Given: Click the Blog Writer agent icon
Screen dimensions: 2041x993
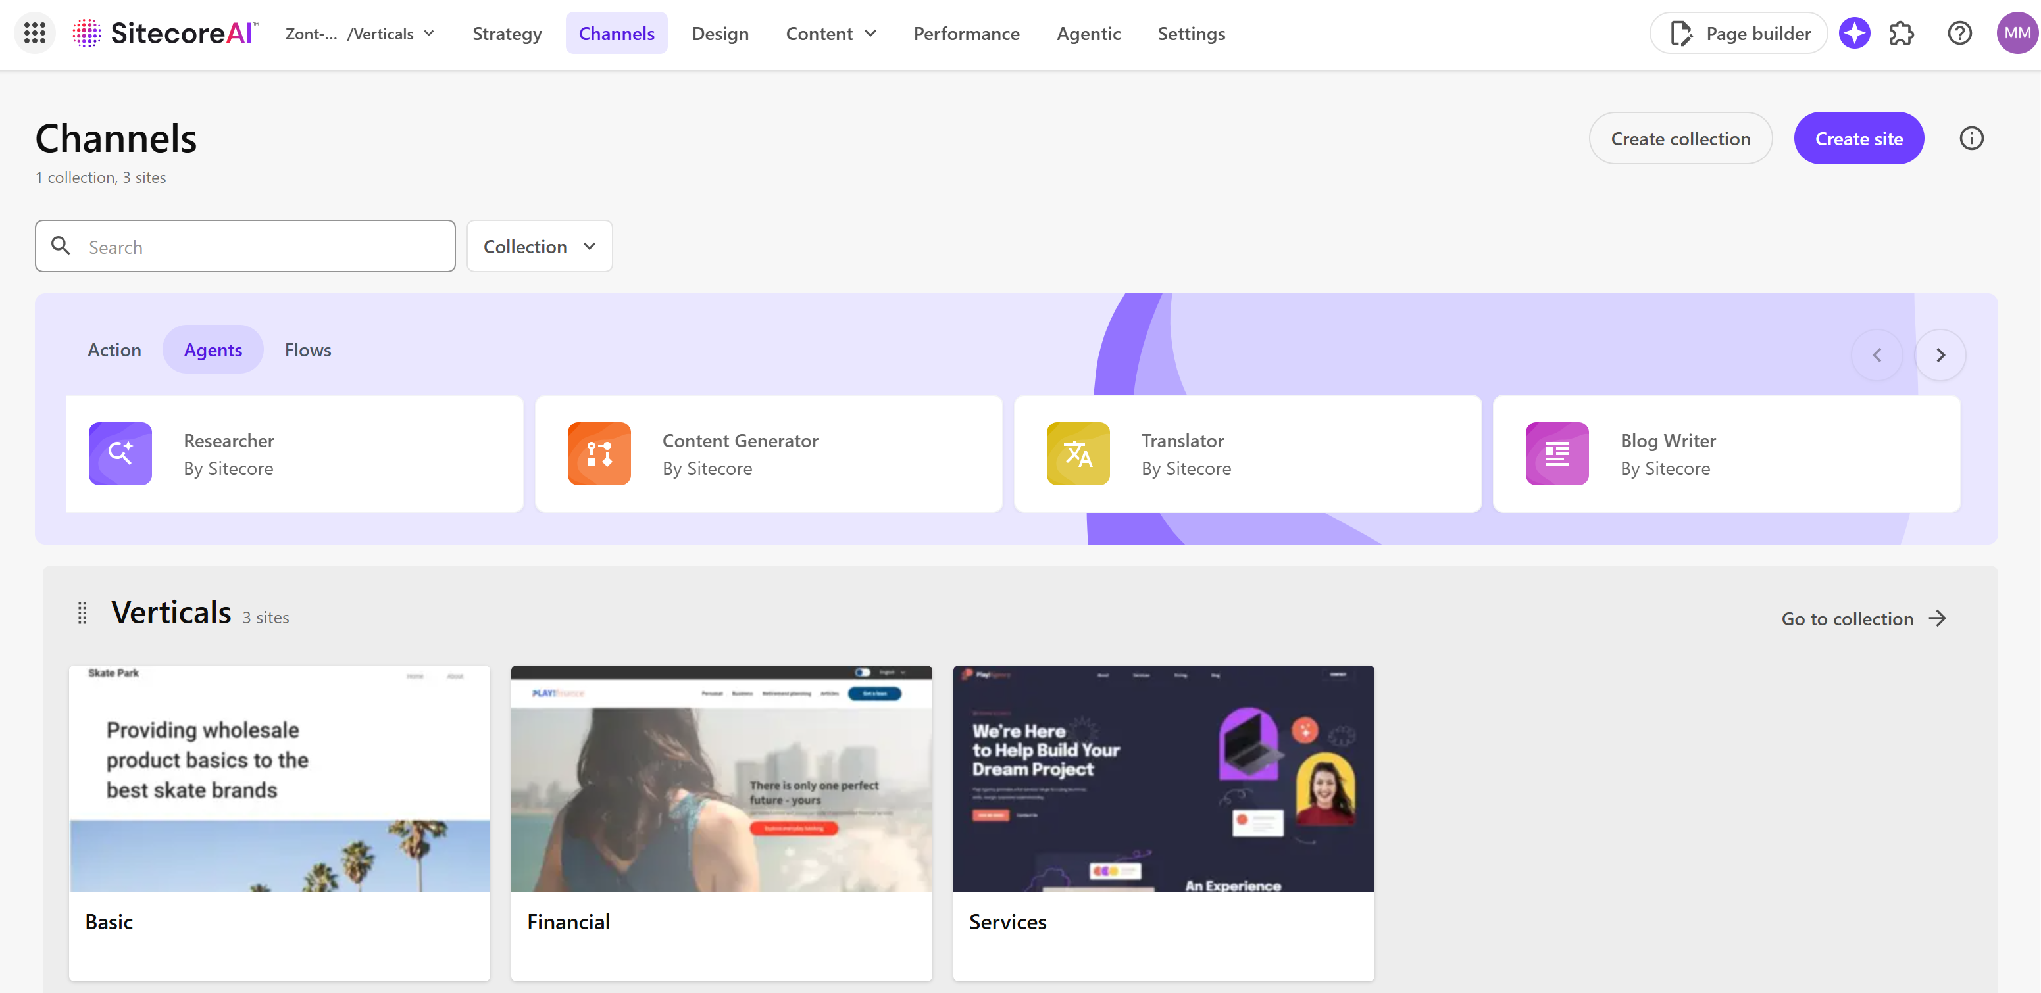Looking at the screenshot, I should [x=1557, y=454].
